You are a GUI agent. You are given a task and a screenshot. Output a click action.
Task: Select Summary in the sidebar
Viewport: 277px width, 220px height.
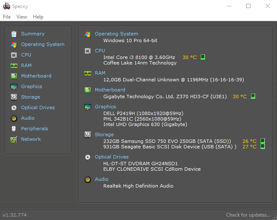[33, 34]
